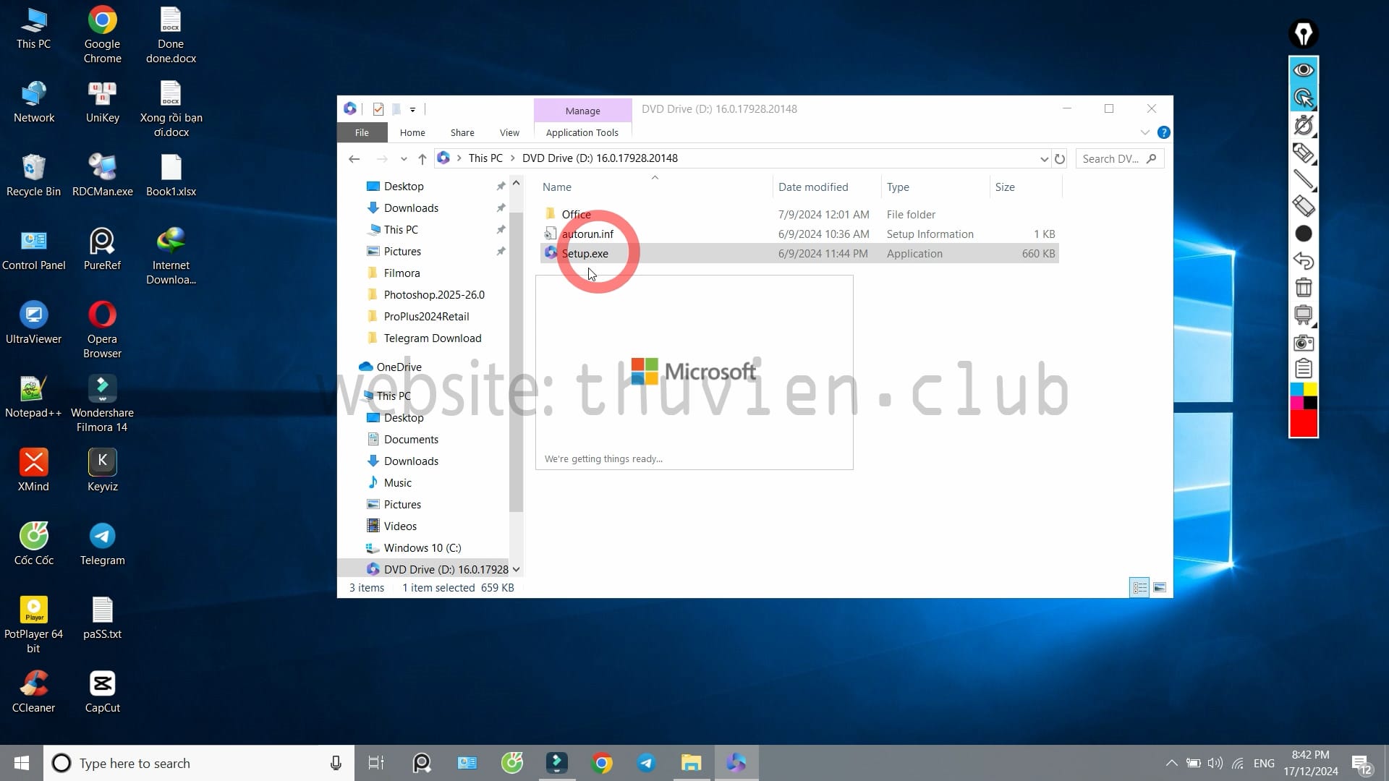Select the stopwatch disappearing-ink tool
The width and height of the screenshot is (1389, 781).
coord(1304,125)
